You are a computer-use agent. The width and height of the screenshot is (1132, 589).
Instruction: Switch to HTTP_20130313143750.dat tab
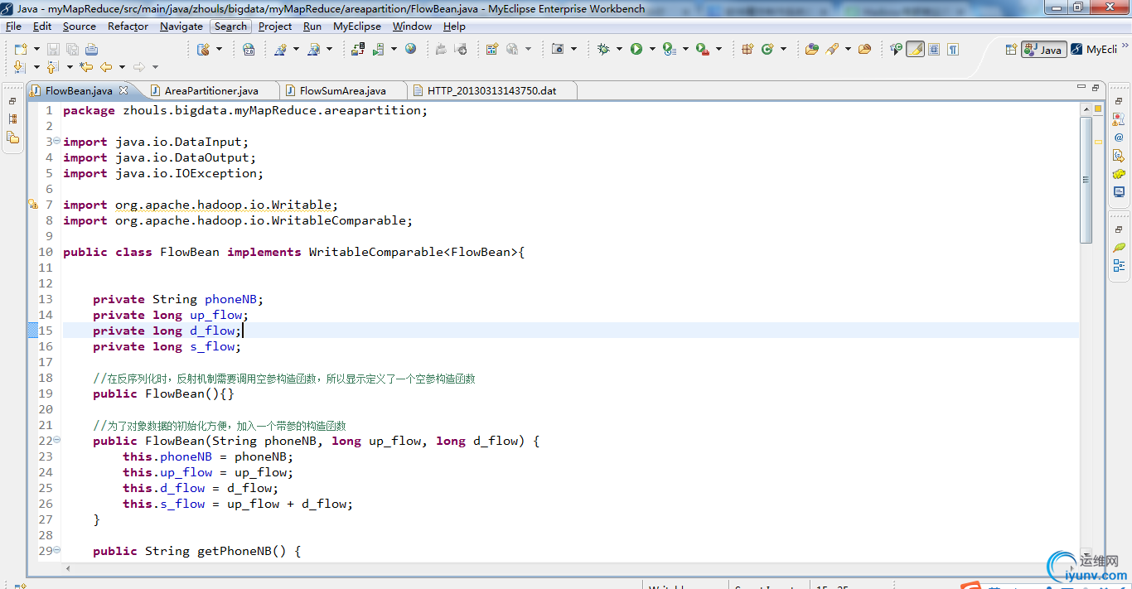[x=492, y=90]
